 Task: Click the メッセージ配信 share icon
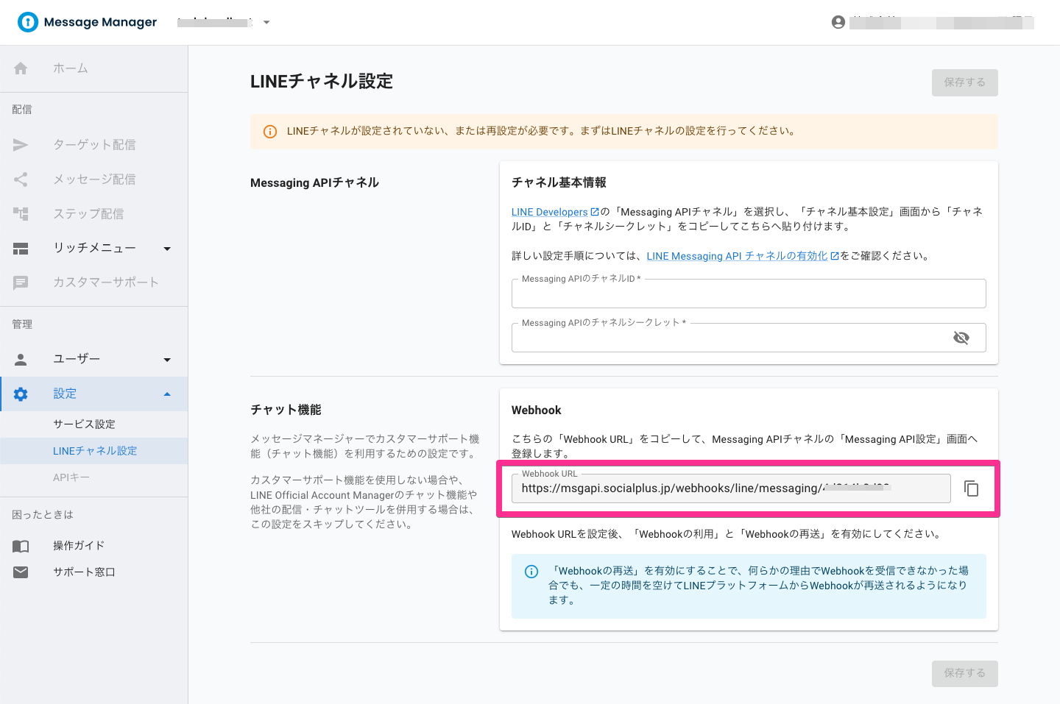21,179
